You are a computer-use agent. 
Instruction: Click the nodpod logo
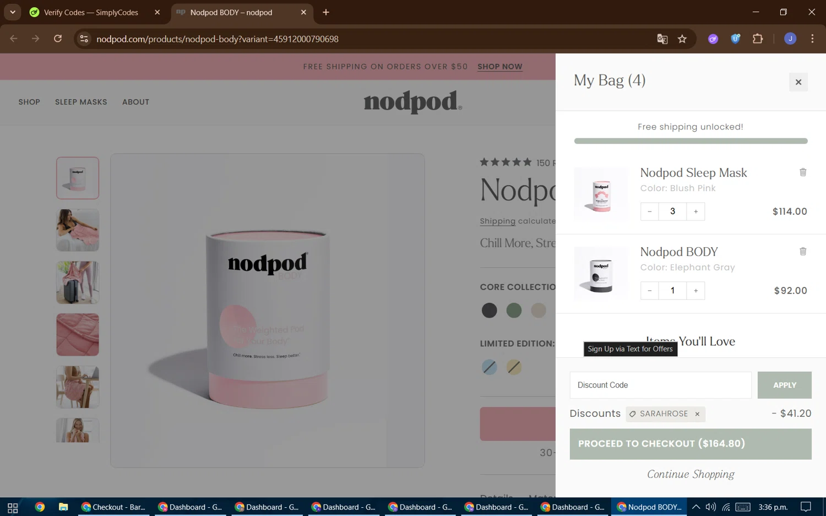(x=412, y=102)
